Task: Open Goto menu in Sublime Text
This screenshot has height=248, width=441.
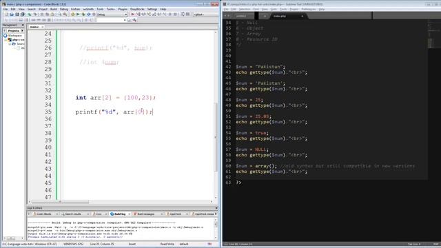Action: 274,9
